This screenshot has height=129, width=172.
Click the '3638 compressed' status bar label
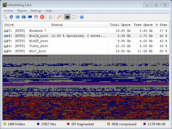124,124
